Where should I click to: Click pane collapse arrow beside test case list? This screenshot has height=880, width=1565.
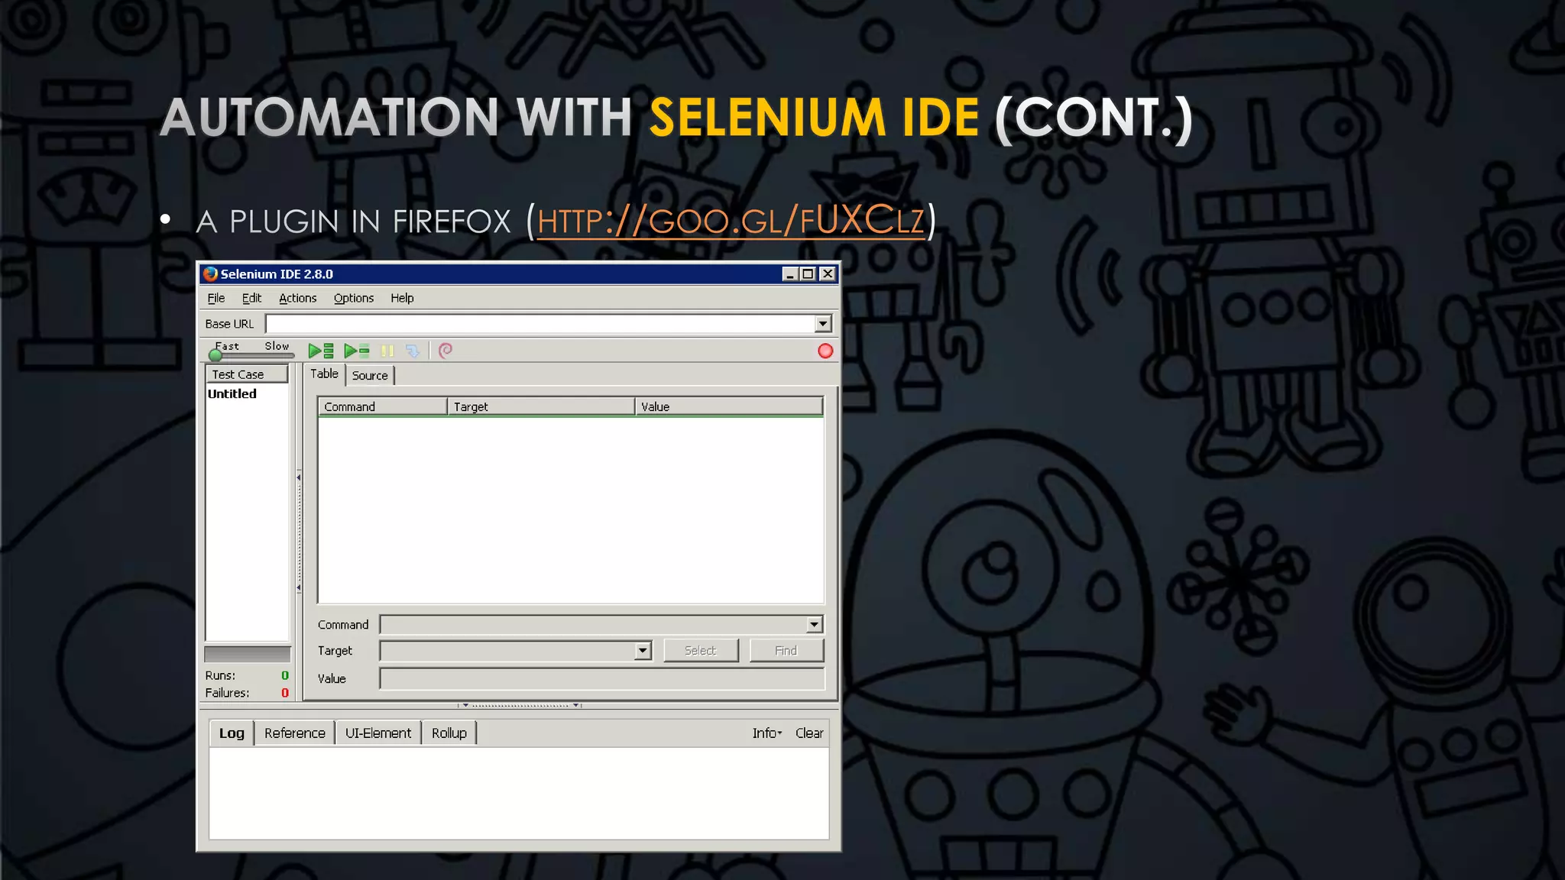299,477
